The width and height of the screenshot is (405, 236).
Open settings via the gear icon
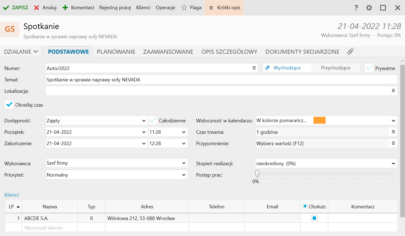(369, 8)
